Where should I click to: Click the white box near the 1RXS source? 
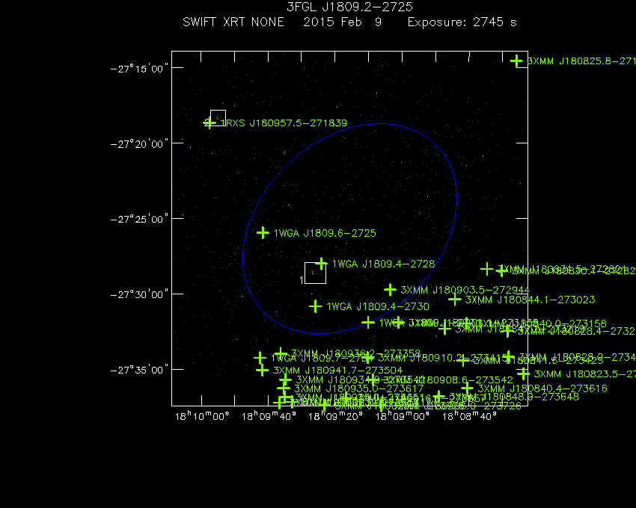[218, 118]
